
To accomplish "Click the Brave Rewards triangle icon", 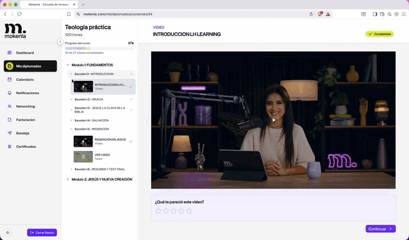I will coord(328,14).
